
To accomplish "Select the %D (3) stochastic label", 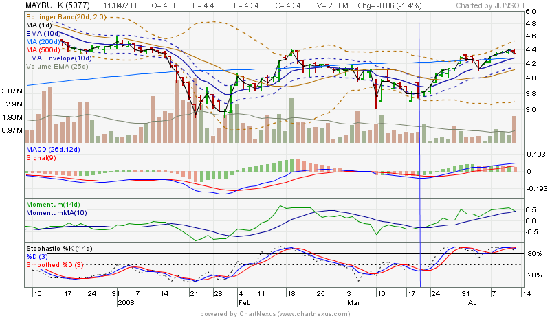I will [37, 257].
